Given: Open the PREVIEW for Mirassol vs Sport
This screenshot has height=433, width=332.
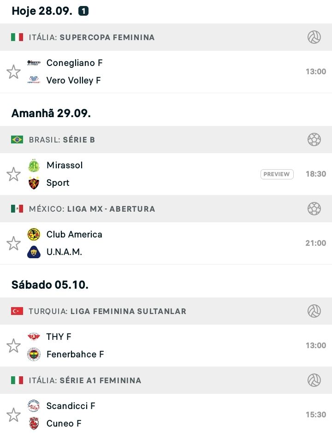Looking at the screenshot, I should (x=277, y=174).
